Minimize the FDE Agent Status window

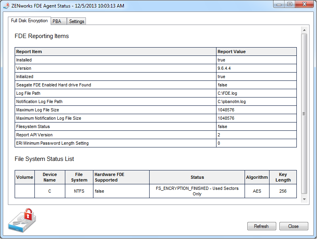(x=279, y=4)
